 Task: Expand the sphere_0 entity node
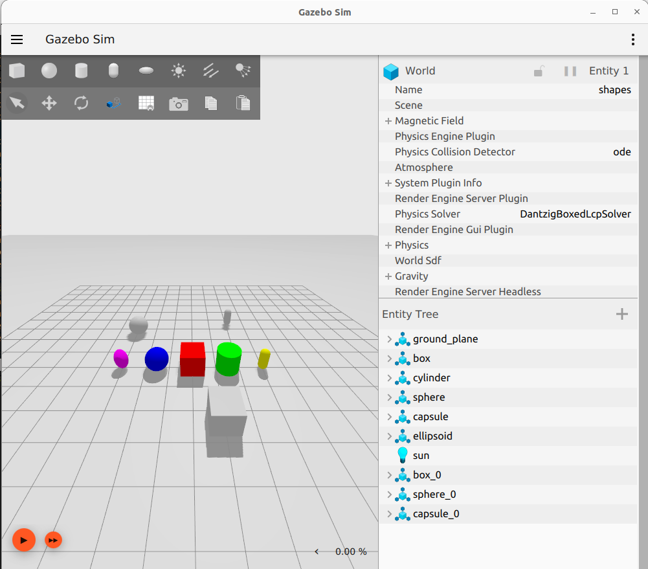coord(389,495)
